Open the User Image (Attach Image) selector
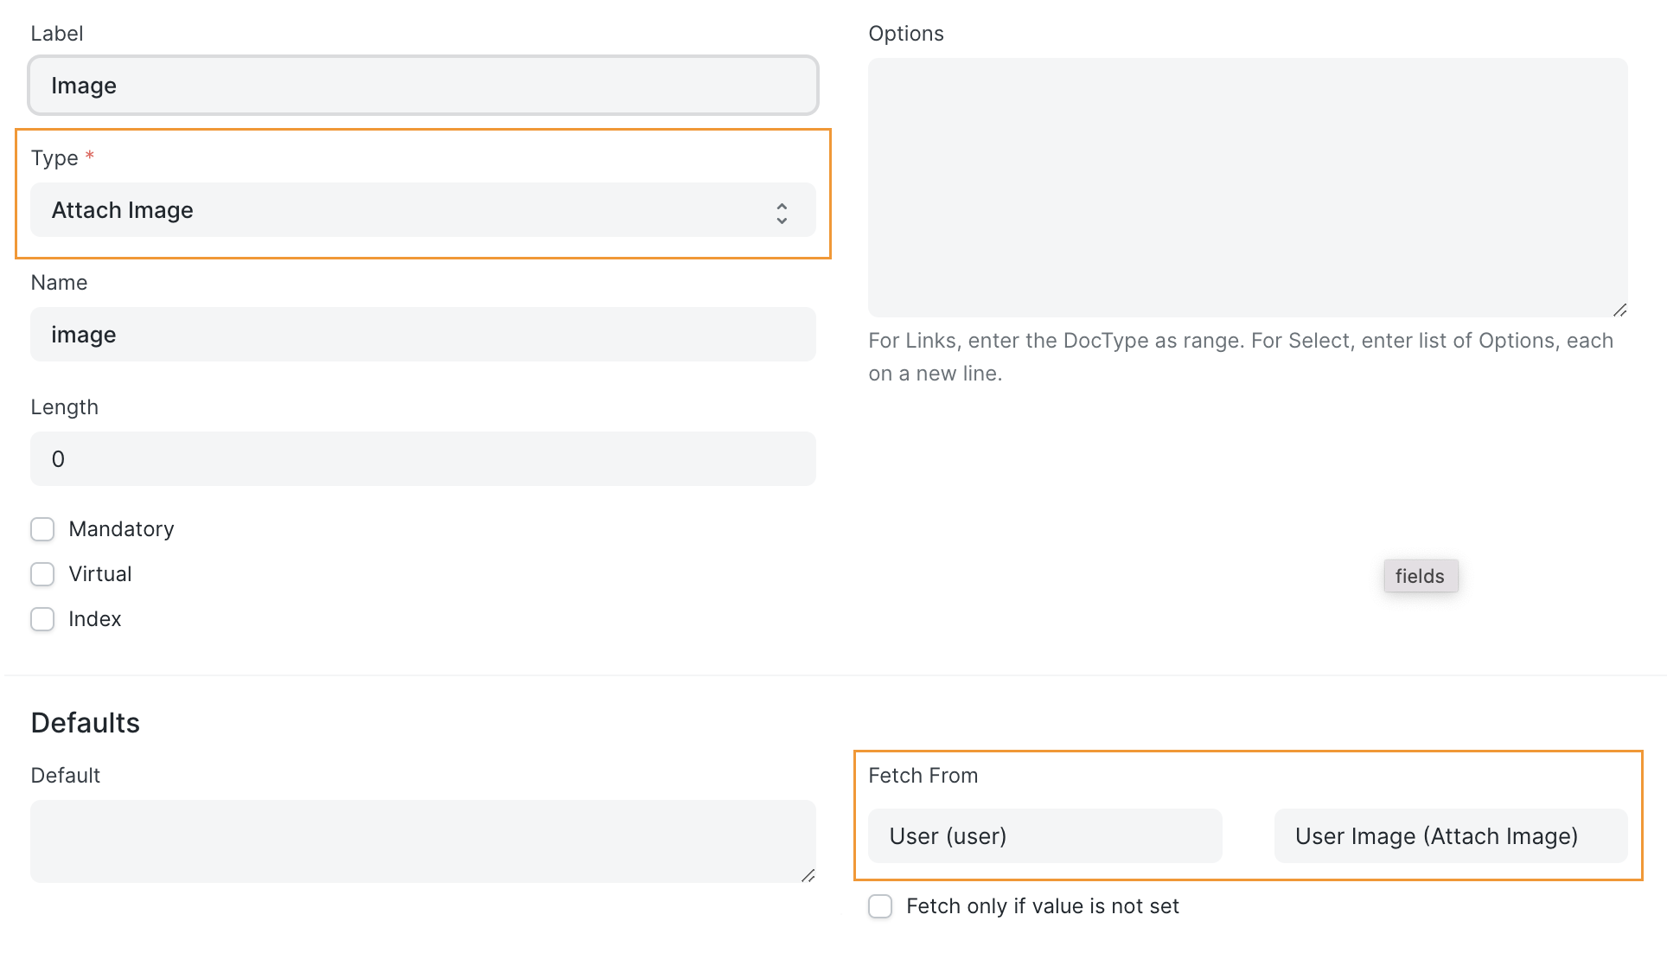Image resolution: width=1667 pixels, height=953 pixels. (1451, 836)
